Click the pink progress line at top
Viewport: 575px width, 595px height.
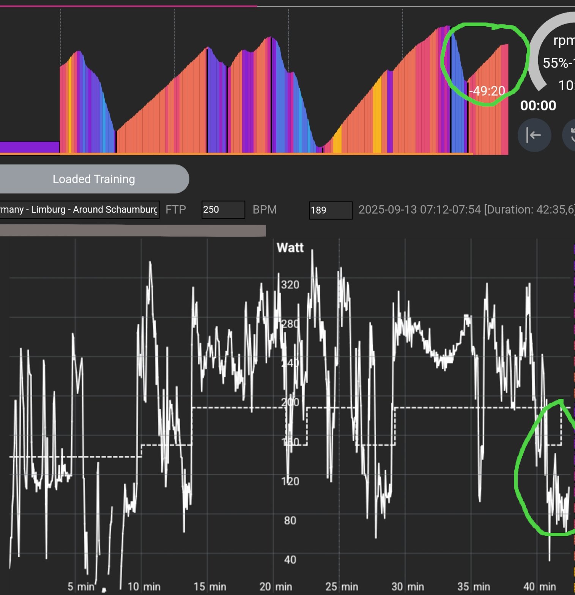coord(128,6)
